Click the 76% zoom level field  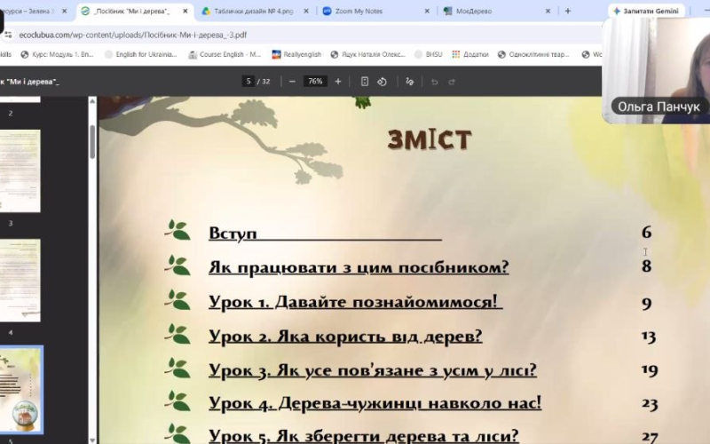coord(315,82)
